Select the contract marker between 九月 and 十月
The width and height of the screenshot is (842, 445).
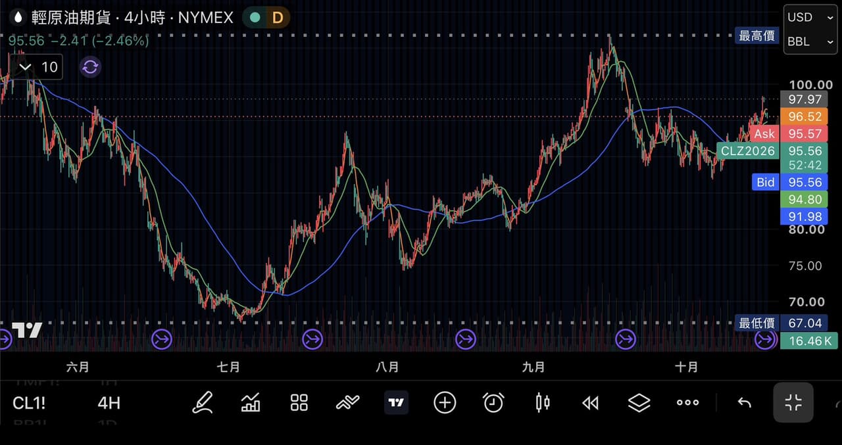(x=626, y=339)
